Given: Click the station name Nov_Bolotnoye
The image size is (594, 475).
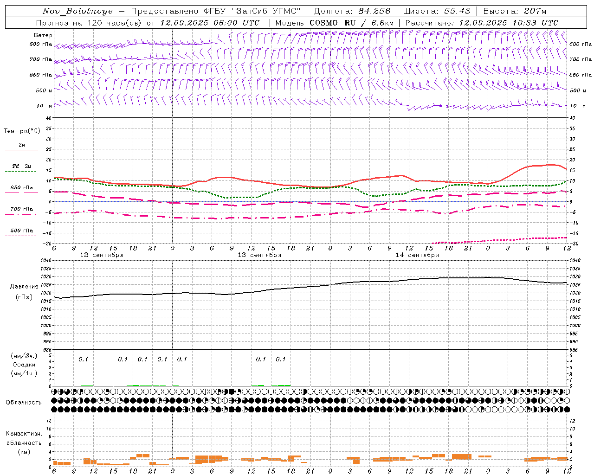Looking at the screenshot, I should point(77,11).
